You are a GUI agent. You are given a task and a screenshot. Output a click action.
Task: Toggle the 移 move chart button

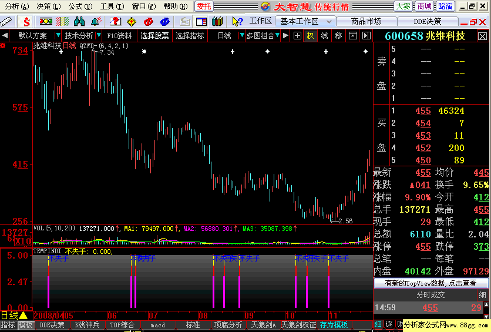(338, 36)
